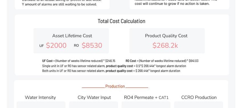Viewport: 245px width, 108px height.
Task: Click the Total Cost Calculation heading
Action: coord(121,21)
